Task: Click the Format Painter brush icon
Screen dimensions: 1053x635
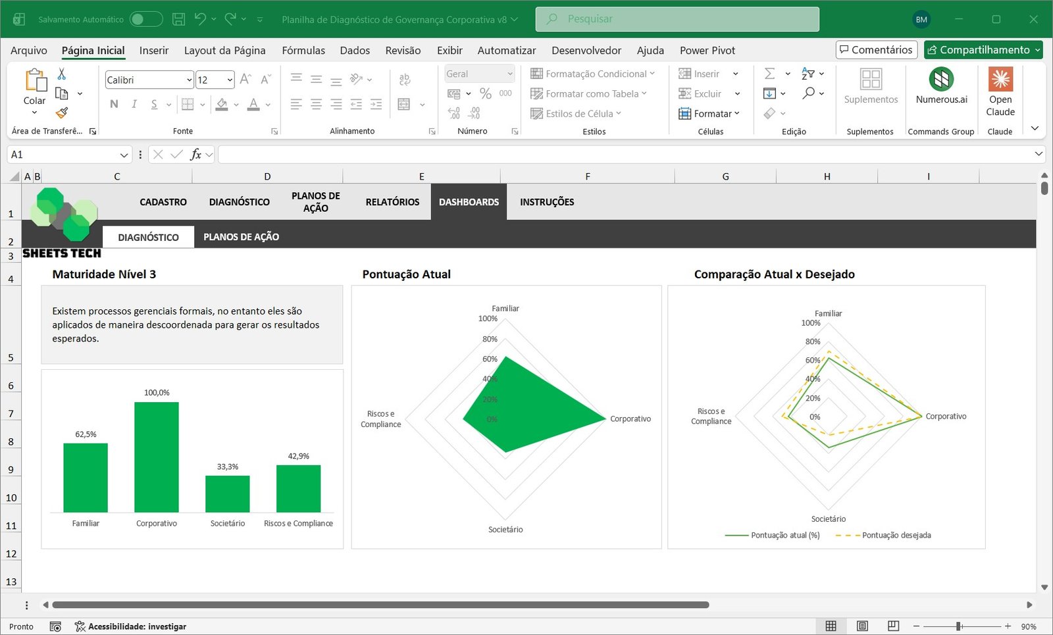Action: pos(62,113)
